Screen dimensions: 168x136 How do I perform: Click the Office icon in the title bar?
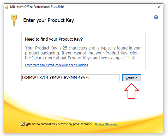point(7,7)
